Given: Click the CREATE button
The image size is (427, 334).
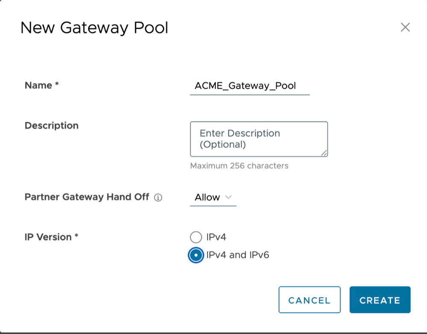Looking at the screenshot, I should [380, 300].
